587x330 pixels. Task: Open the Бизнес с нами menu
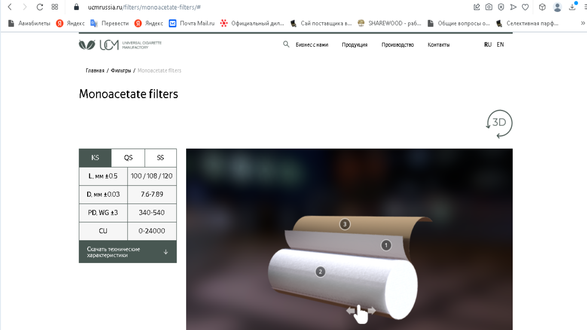point(312,45)
